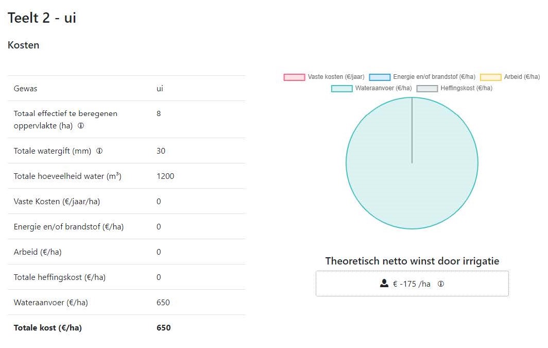Click info icon beside oppervlakte (ha)
The width and height of the screenshot is (548, 348).
click(x=81, y=126)
